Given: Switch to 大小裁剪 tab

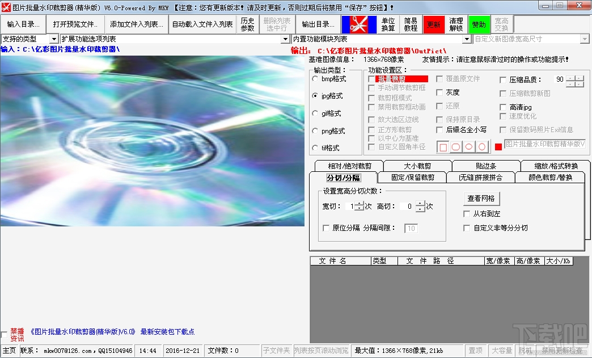Looking at the screenshot, I should [417, 166].
